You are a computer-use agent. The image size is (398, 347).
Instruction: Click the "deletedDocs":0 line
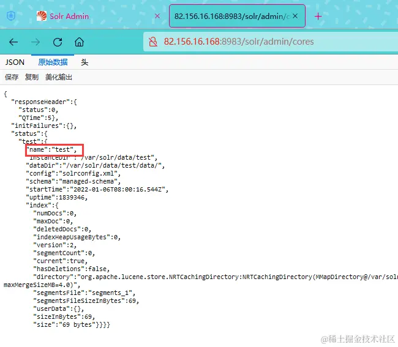[x=62, y=229]
